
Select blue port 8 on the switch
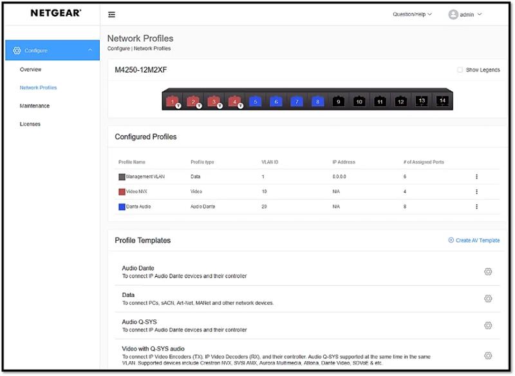(317, 102)
